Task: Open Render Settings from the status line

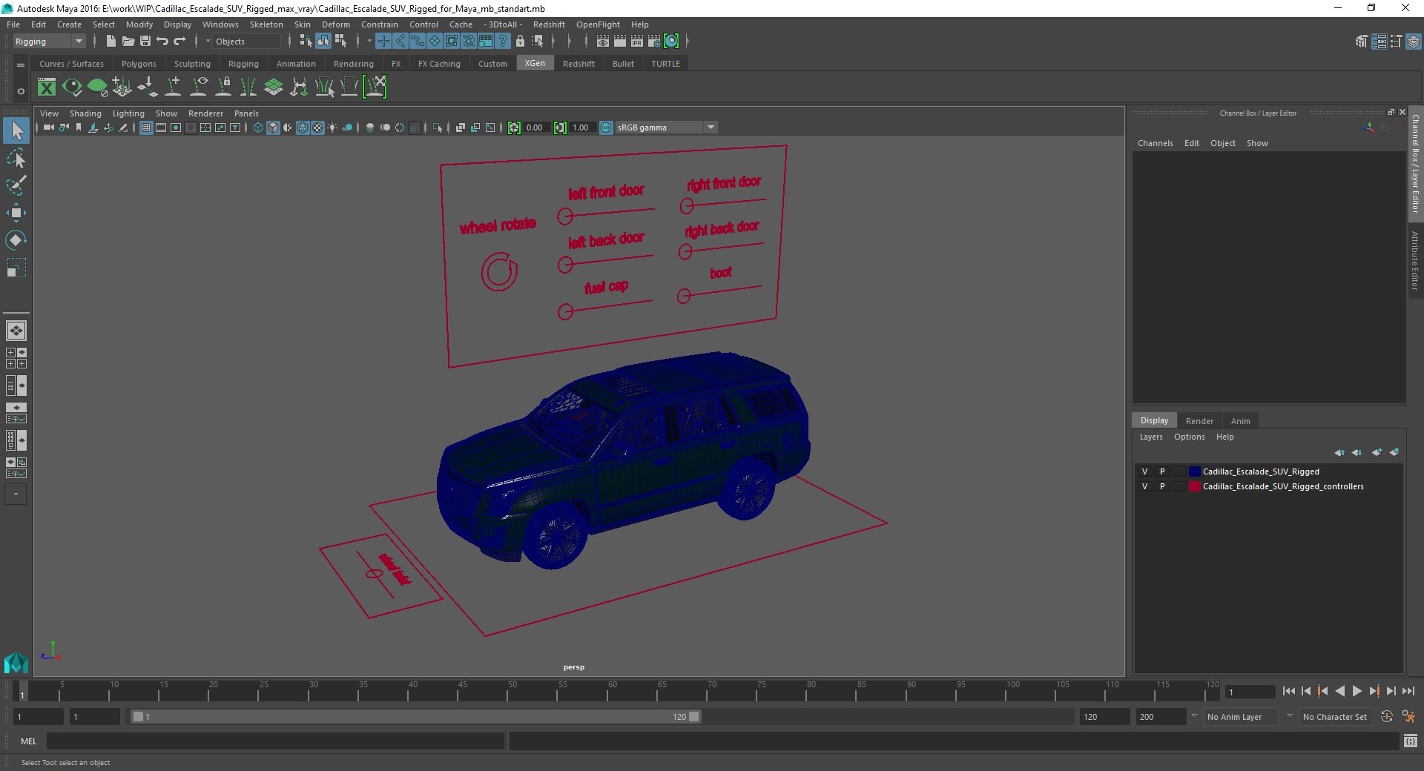Action: pyautogui.click(x=654, y=42)
